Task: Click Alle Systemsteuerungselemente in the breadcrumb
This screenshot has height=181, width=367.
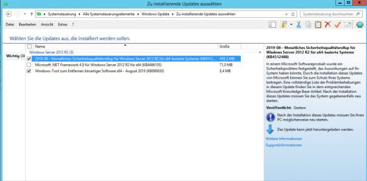Action: [x=108, y=14]
